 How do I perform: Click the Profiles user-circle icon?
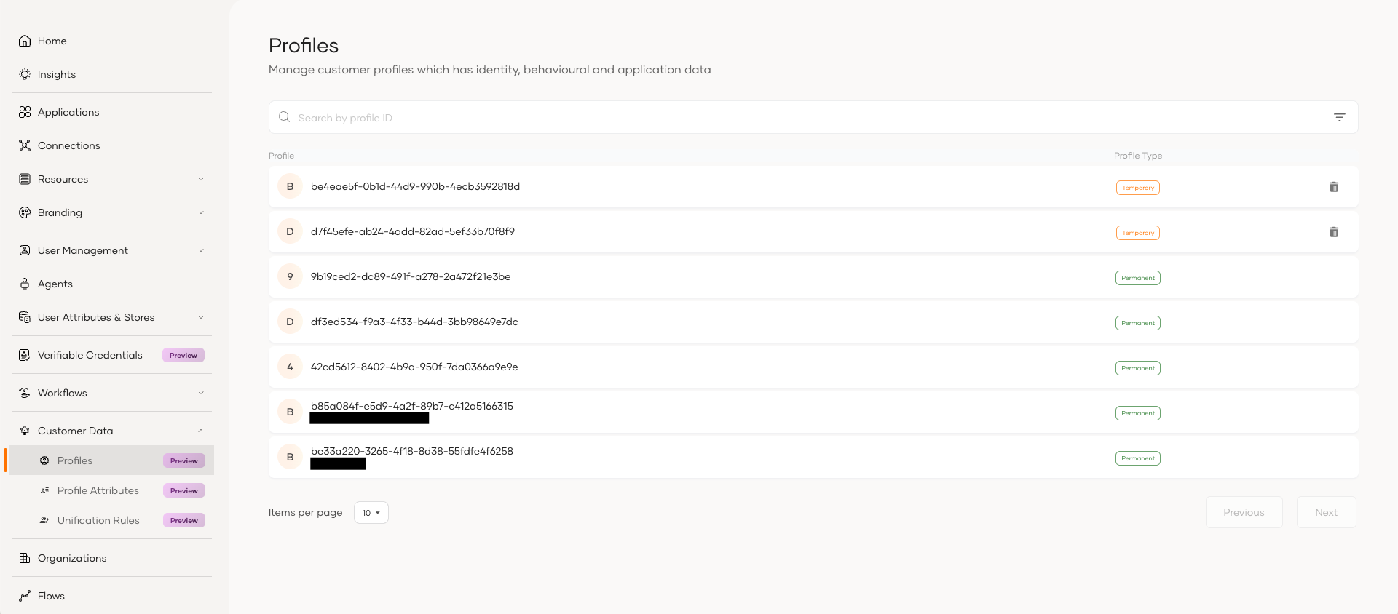[x=44, y=460]
